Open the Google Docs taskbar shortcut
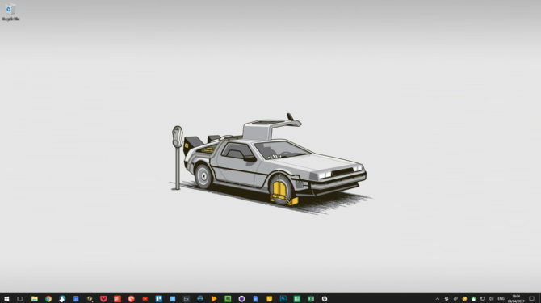 pos(255,298)
